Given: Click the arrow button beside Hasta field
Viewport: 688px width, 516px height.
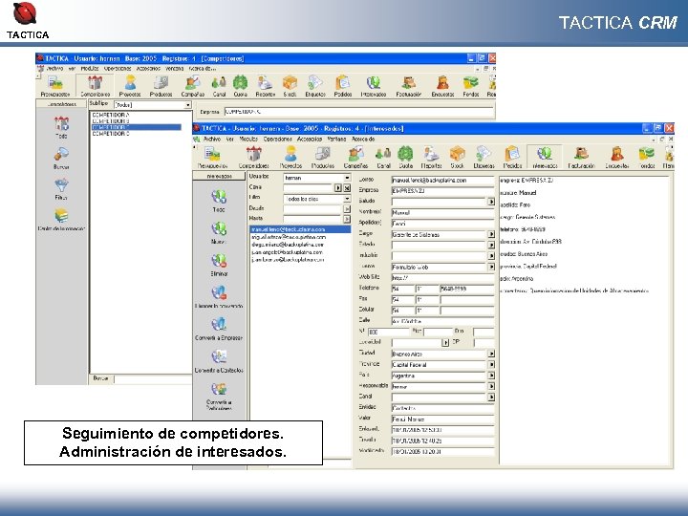Looking at the screenshot, I should pos(347,219).
